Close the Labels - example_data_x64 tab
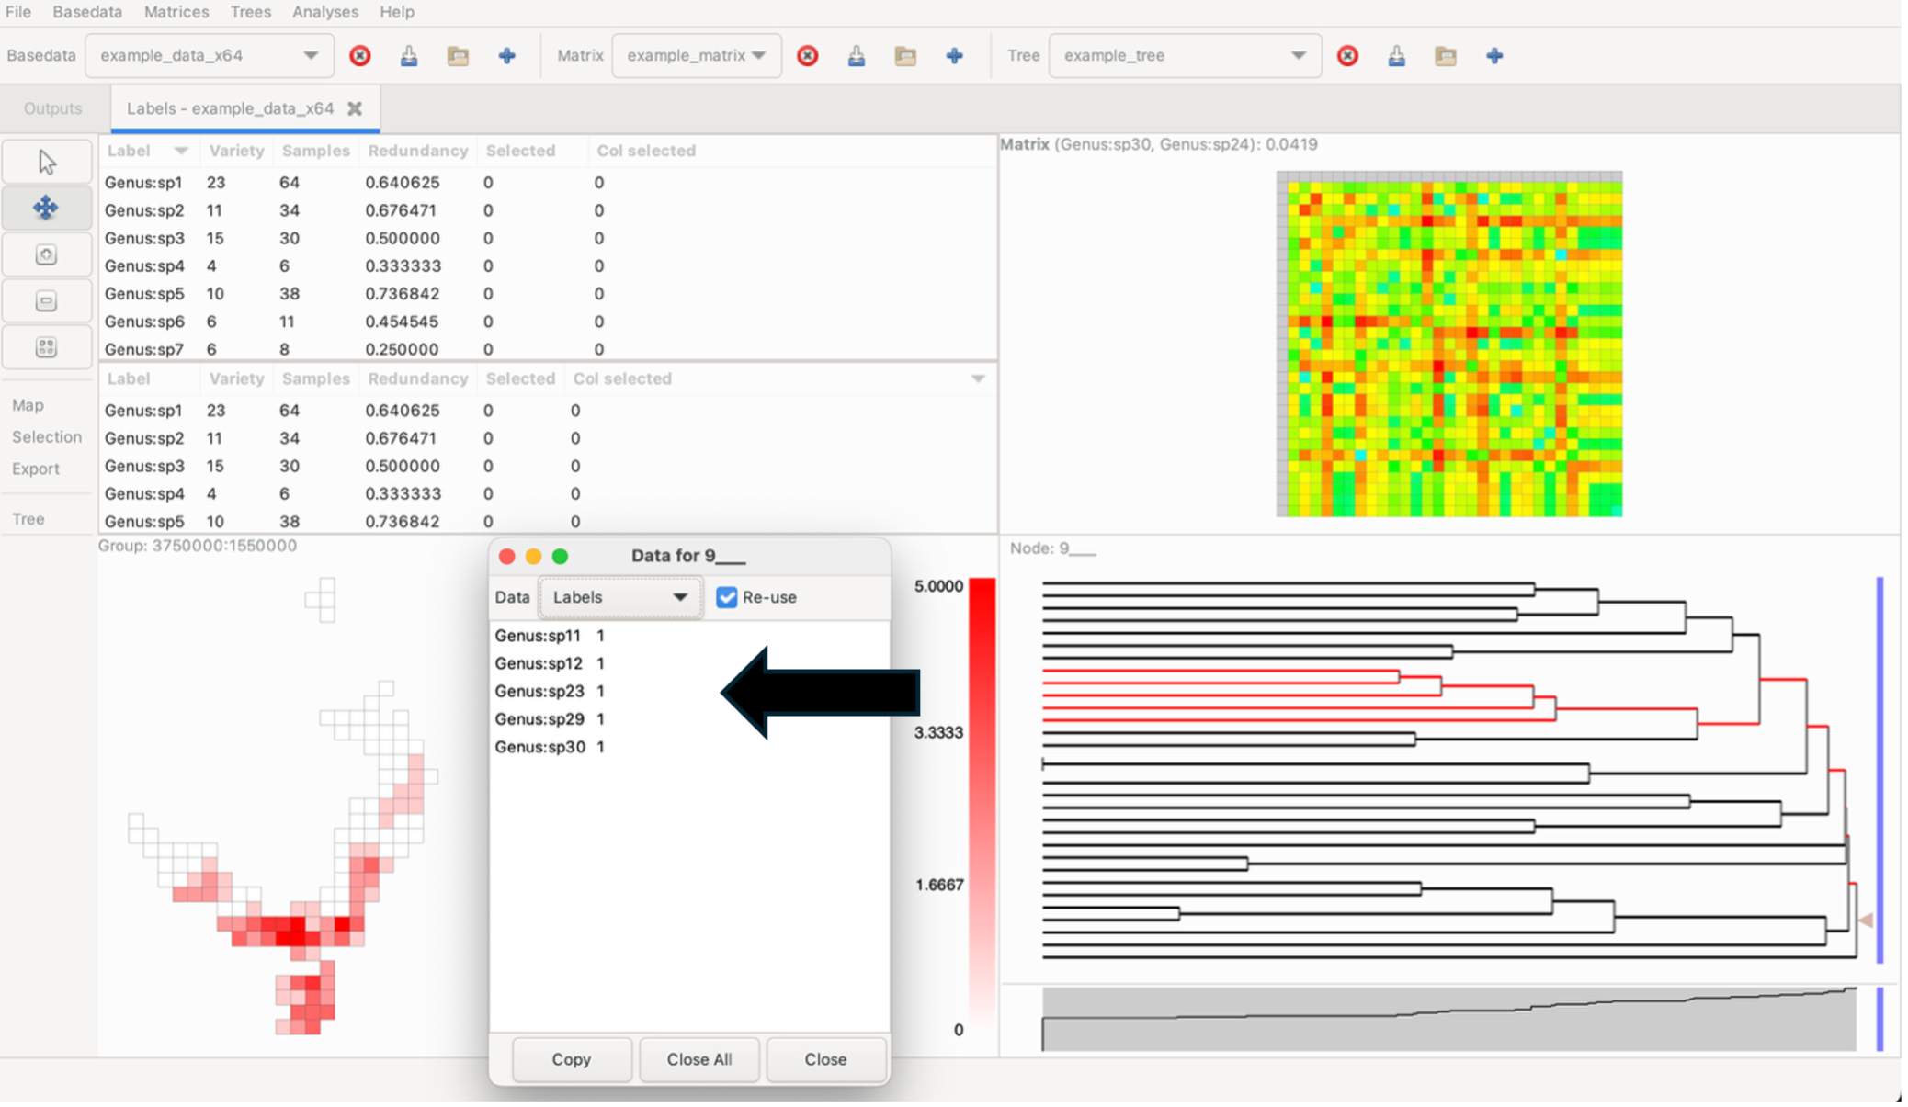This screenshot has width=1908, height=1107. tap(355, 108)
